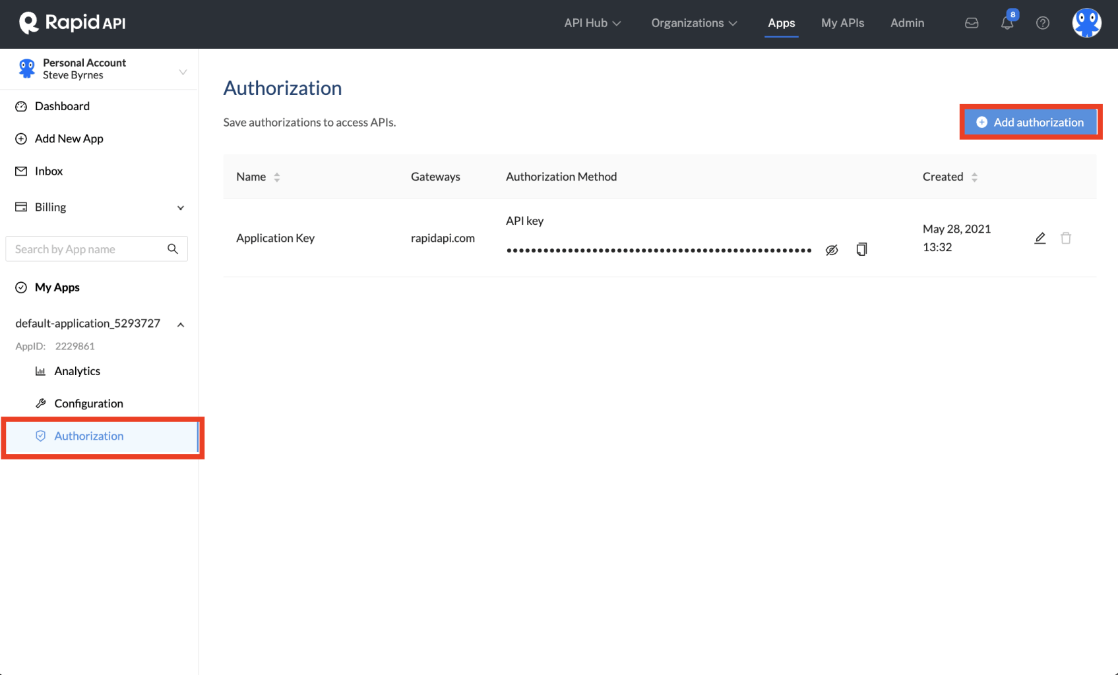Expand the Organizations dropdown

693,22
